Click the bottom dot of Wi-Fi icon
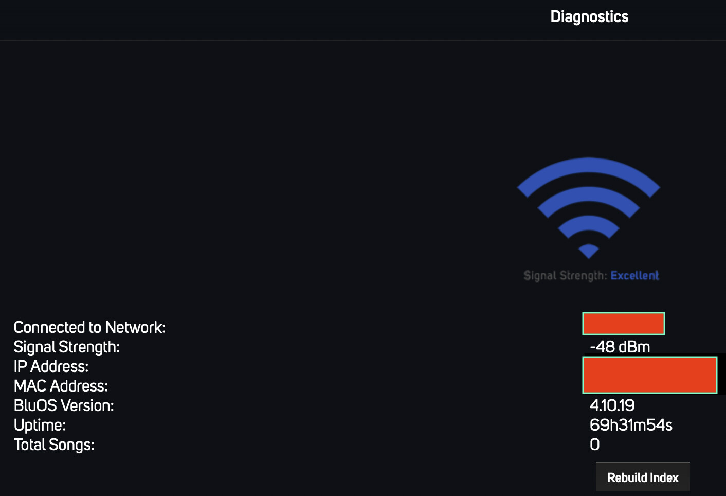726x496 pixels. point(588,251)
